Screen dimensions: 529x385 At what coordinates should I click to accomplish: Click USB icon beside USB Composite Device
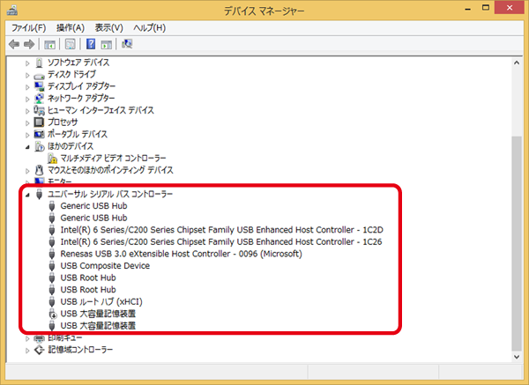(52, 266)
